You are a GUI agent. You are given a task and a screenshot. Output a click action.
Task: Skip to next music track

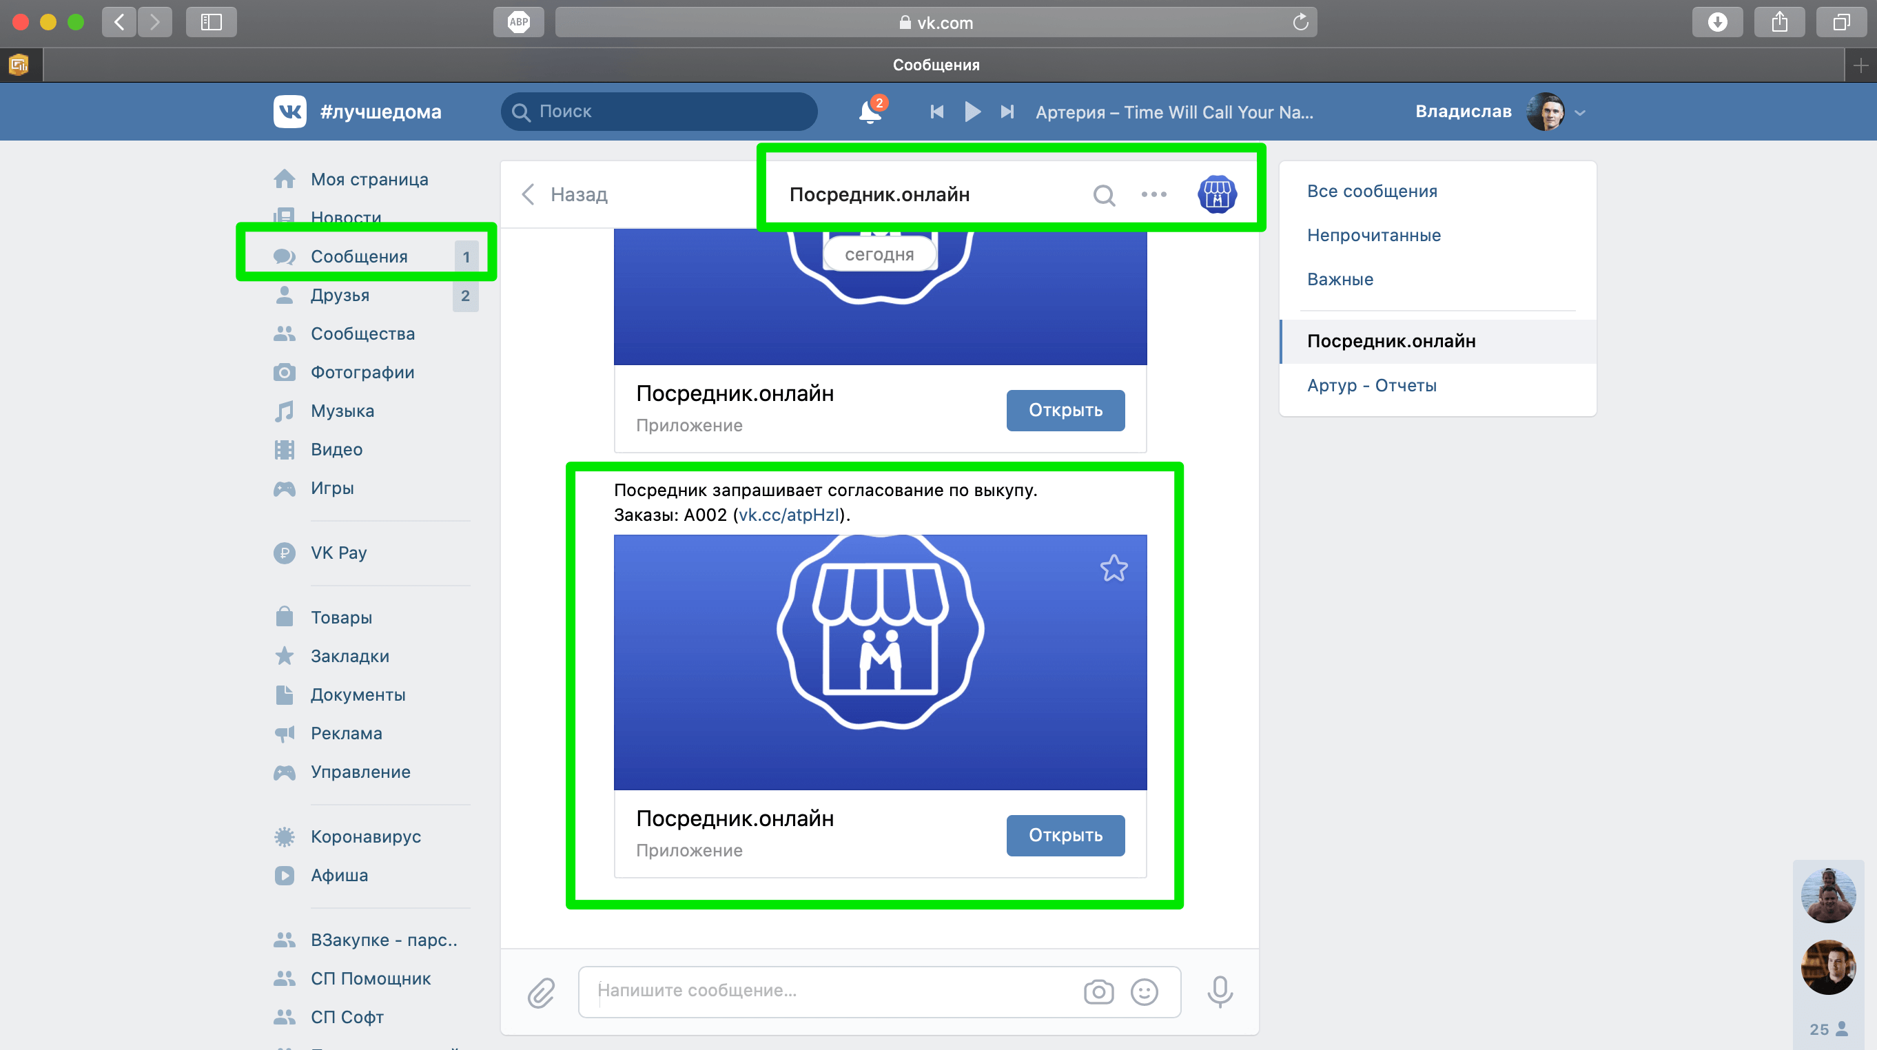click(x=1007, y=112)
